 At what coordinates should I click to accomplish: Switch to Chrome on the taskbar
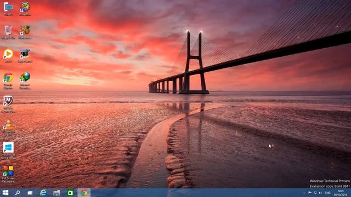click(84, 193)
